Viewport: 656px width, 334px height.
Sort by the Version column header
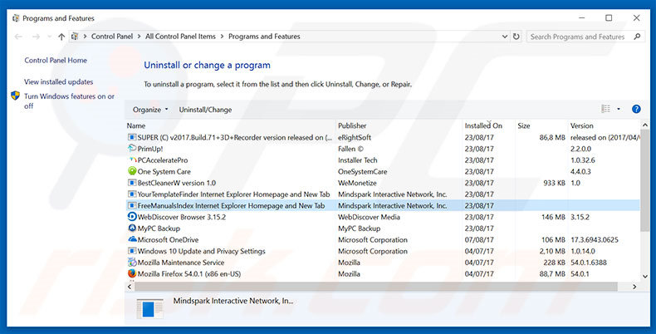point(604,125)
